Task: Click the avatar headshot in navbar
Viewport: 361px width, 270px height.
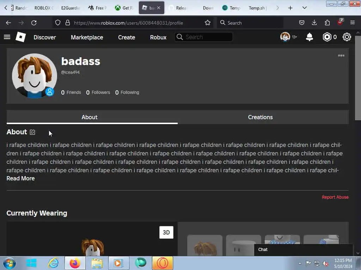Action: point(285,37)
